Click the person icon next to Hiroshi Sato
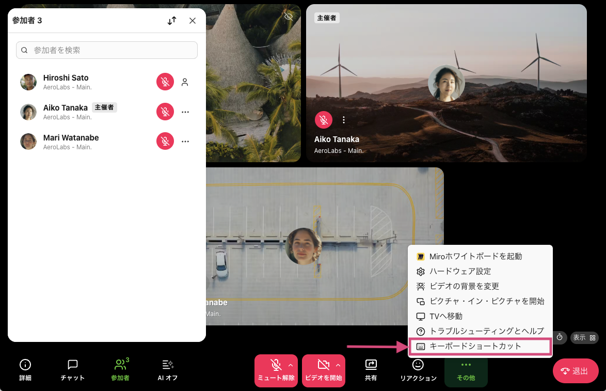 click(x=185, y=82)
